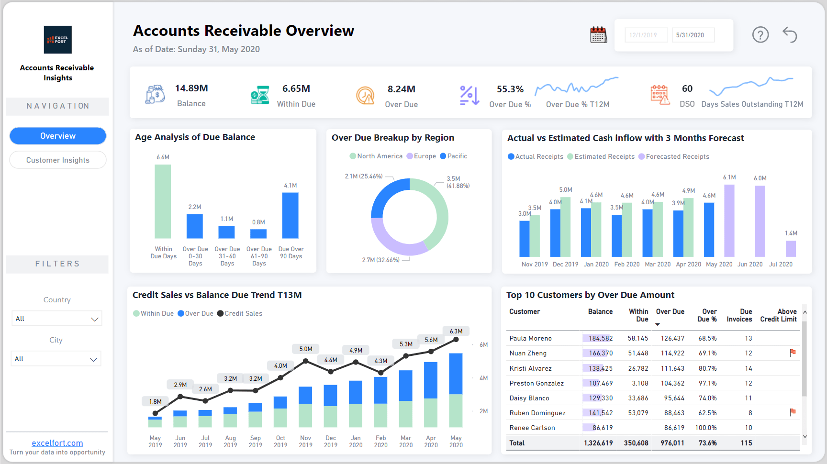
Task: Click the money bag Balance icon
Action: (154, 94)
